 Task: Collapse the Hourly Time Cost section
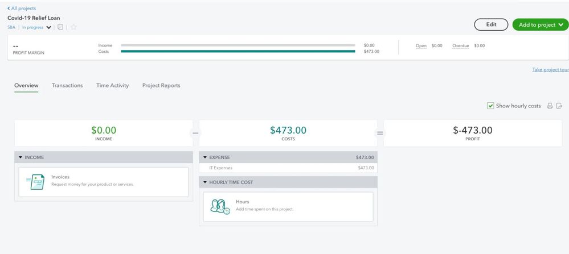206,182
